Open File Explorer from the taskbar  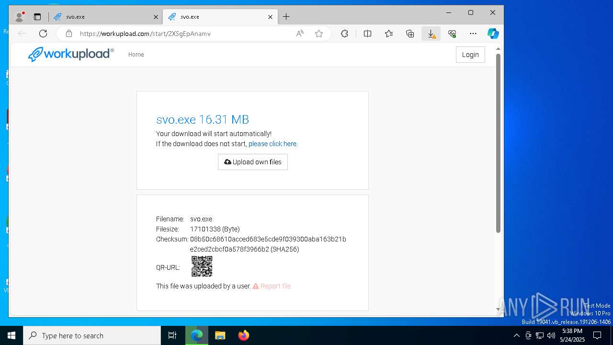click(220, 335)
